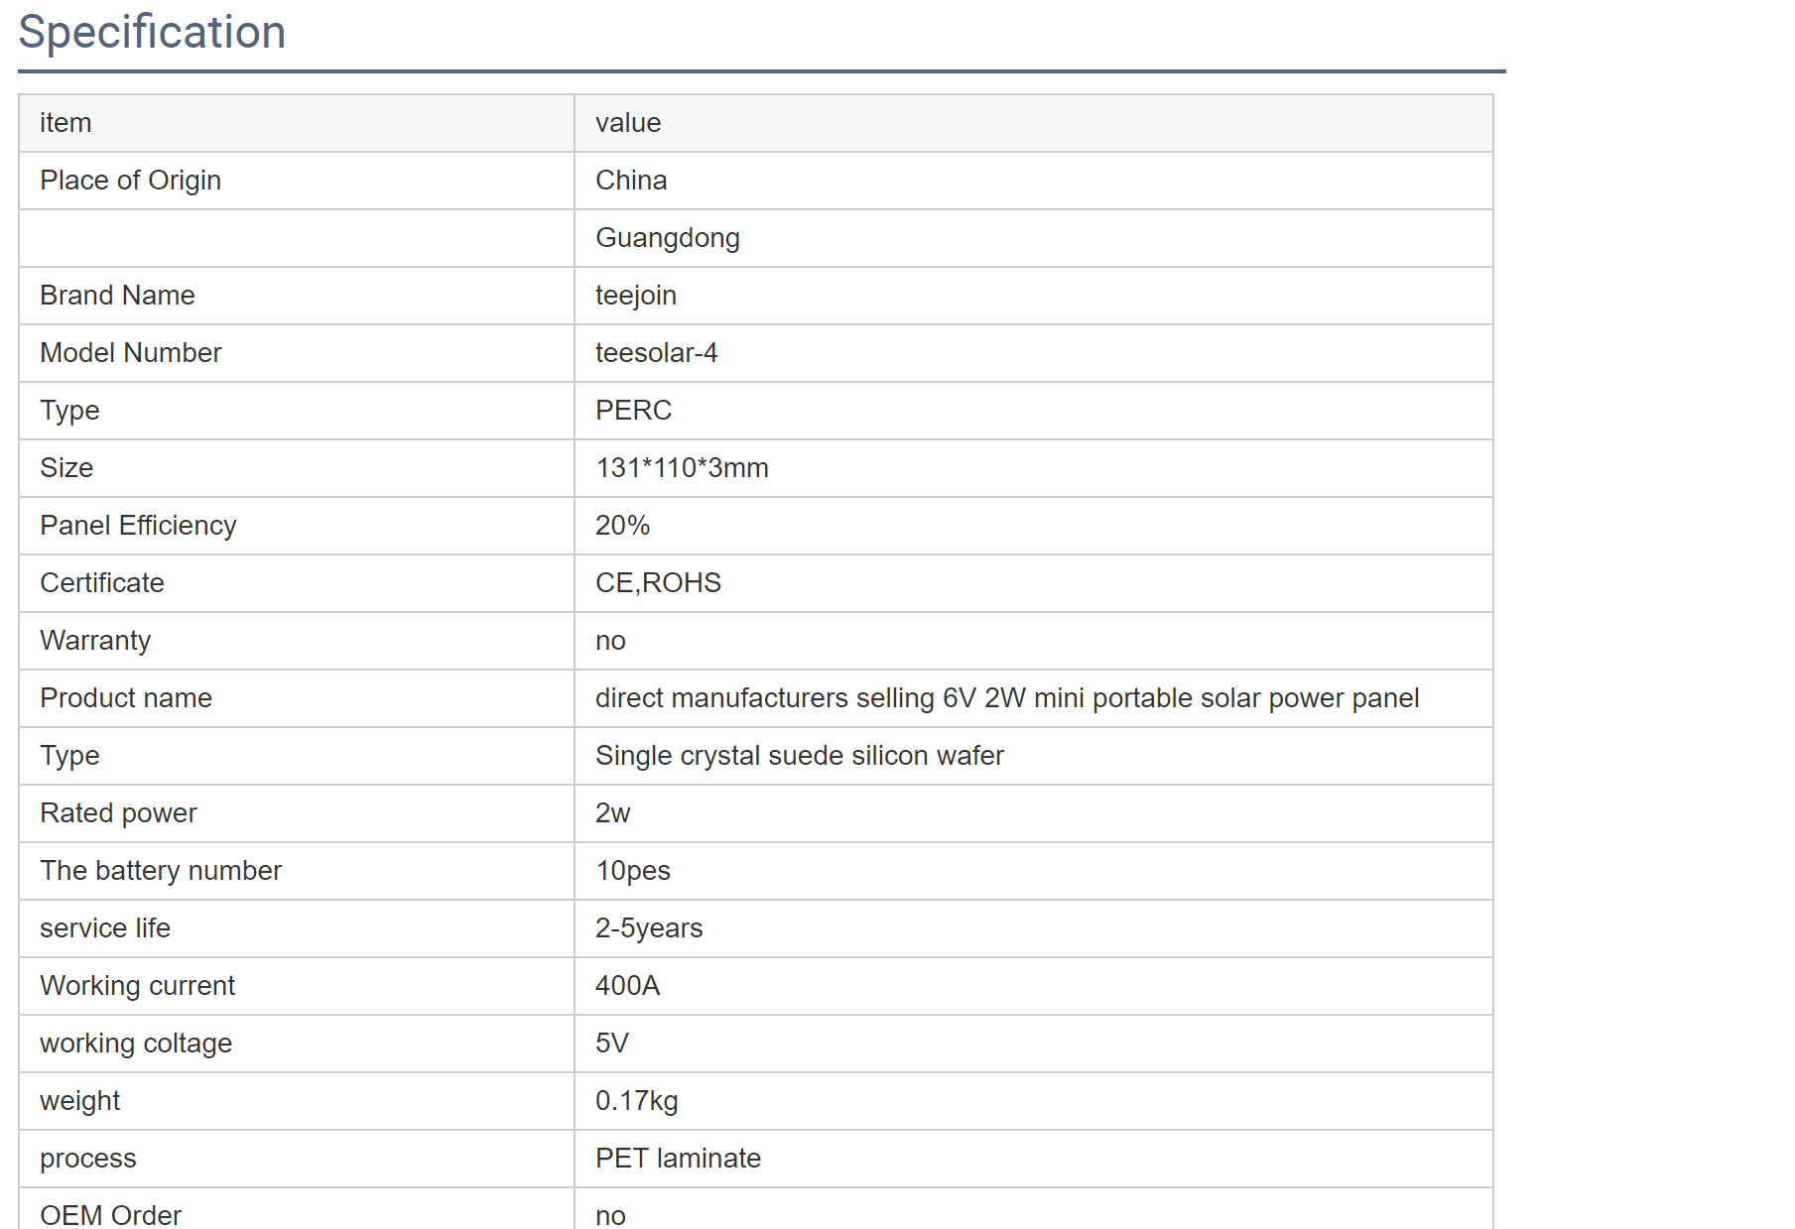Select the Model Number label cell

coord(130,353)
